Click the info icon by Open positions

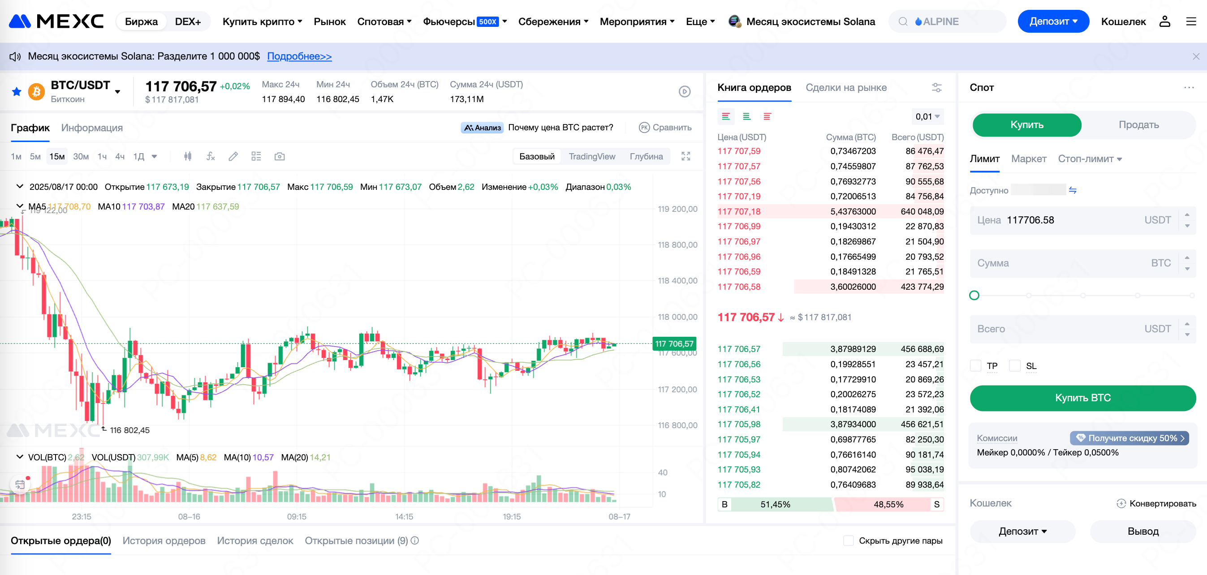click(415, 541)
